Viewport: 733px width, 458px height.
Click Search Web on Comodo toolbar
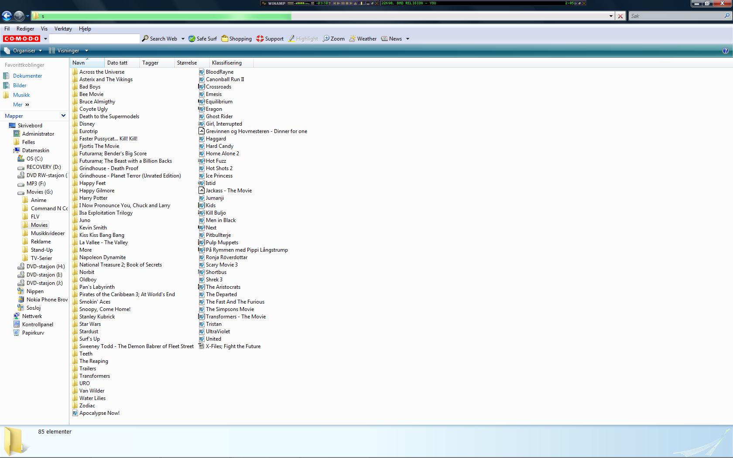coord(160,39)
